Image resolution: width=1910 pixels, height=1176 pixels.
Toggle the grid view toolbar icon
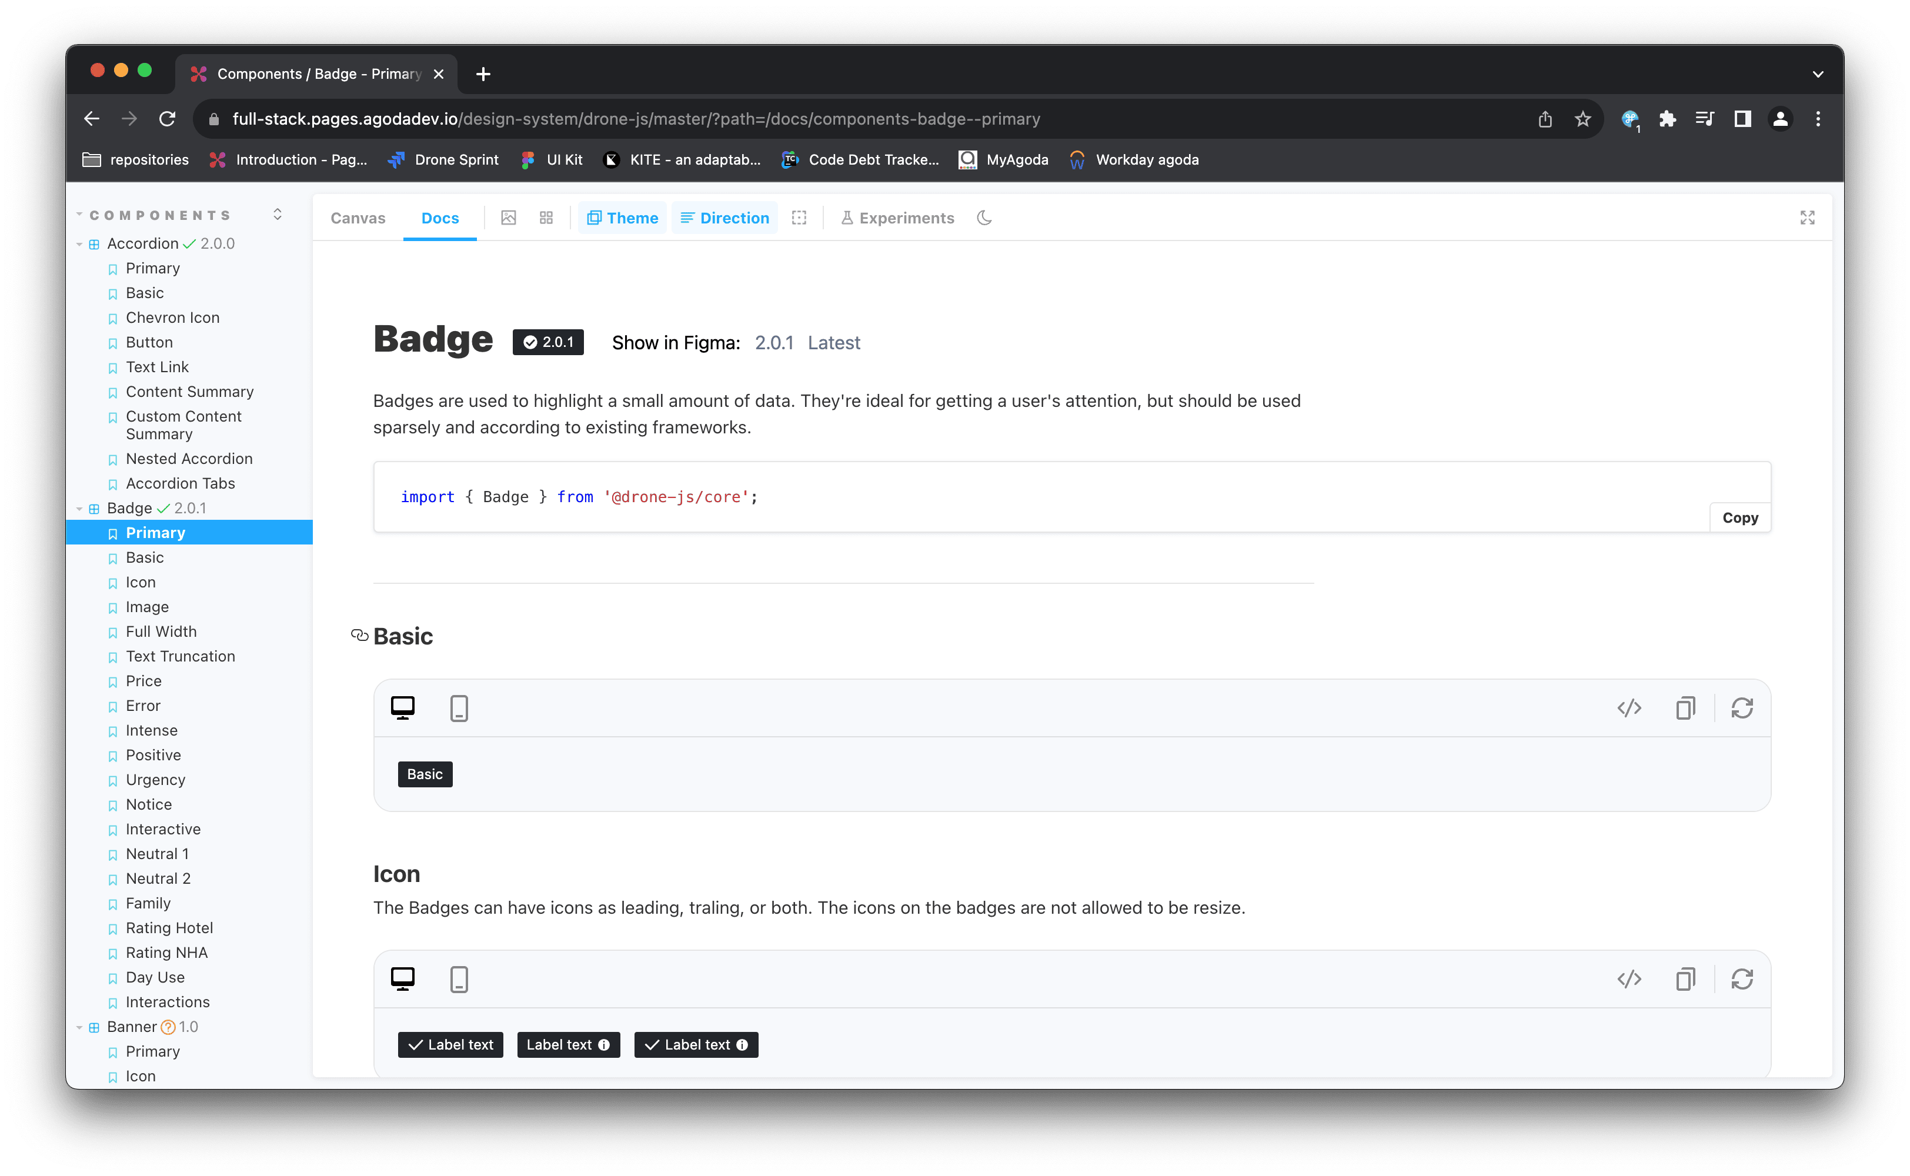[546, 218]
